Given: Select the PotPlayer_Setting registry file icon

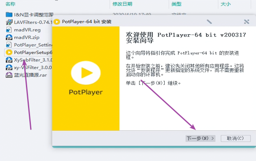Looking at the screenshot, I should [9, 45].
